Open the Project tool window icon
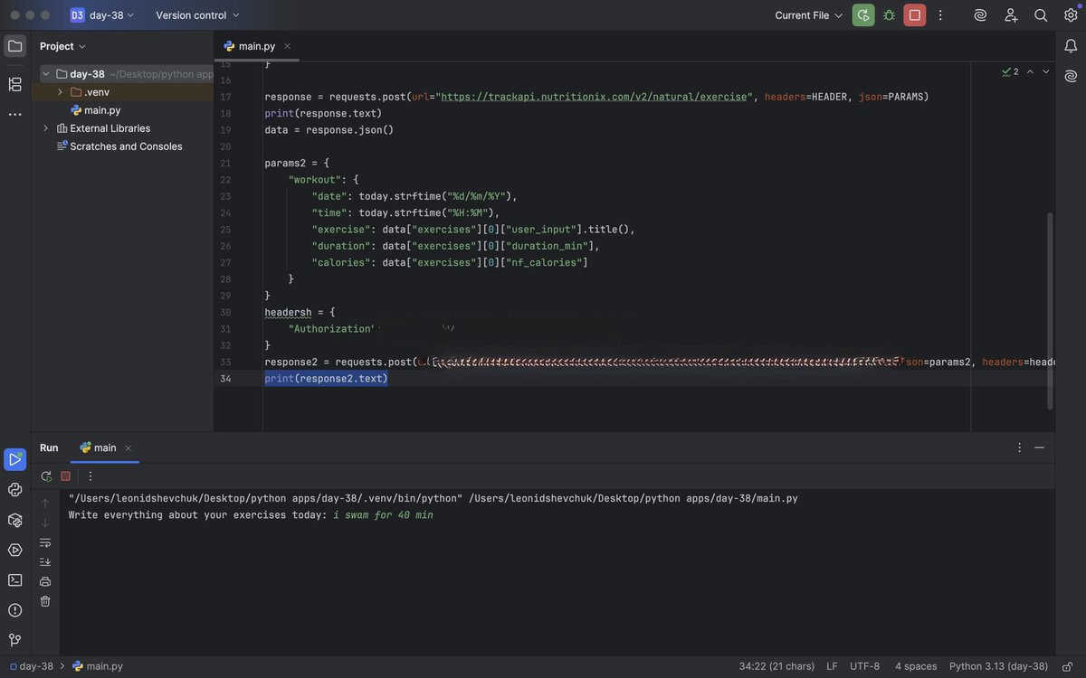1086x678 pixels. pos(14,46)
